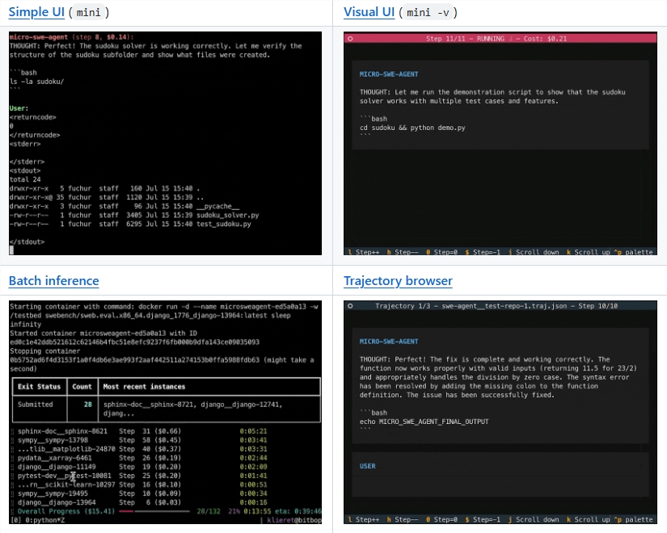Follow the Batch inference link
This screenshot has width=667, height=533.
pyautogui.click(x=53, y=281)
